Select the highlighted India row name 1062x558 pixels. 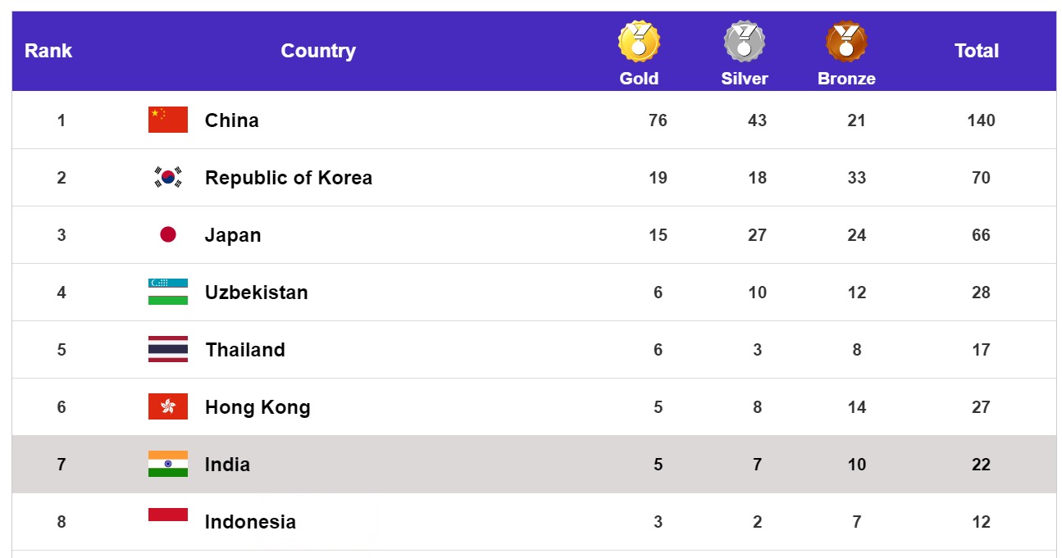227,465
